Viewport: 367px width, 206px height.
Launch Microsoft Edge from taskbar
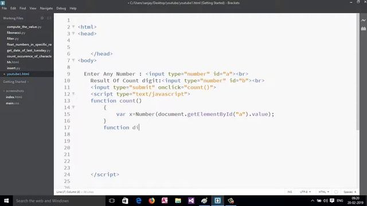pyautogui.click(x=139, y=201)
